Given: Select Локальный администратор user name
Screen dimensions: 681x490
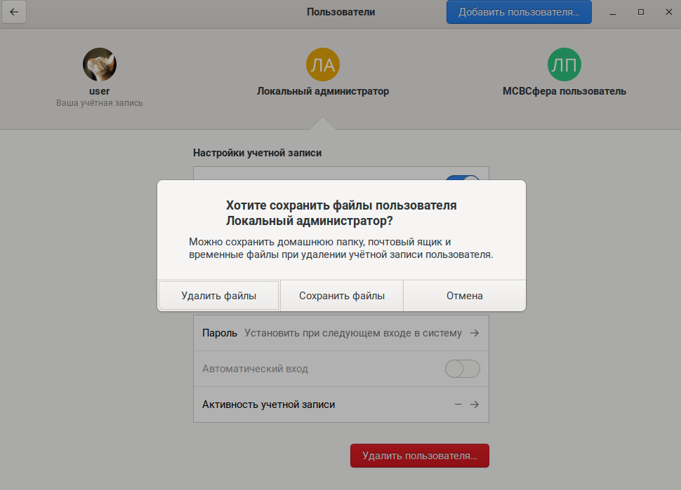Looking at the screenshot, I should point(323,91).
